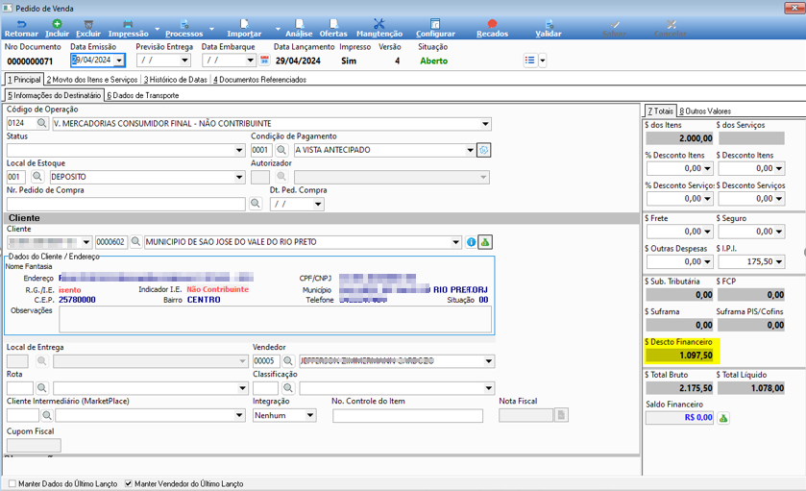Open the Ofertas toolbar icon
806x491 pixels.
pos(333,24)
